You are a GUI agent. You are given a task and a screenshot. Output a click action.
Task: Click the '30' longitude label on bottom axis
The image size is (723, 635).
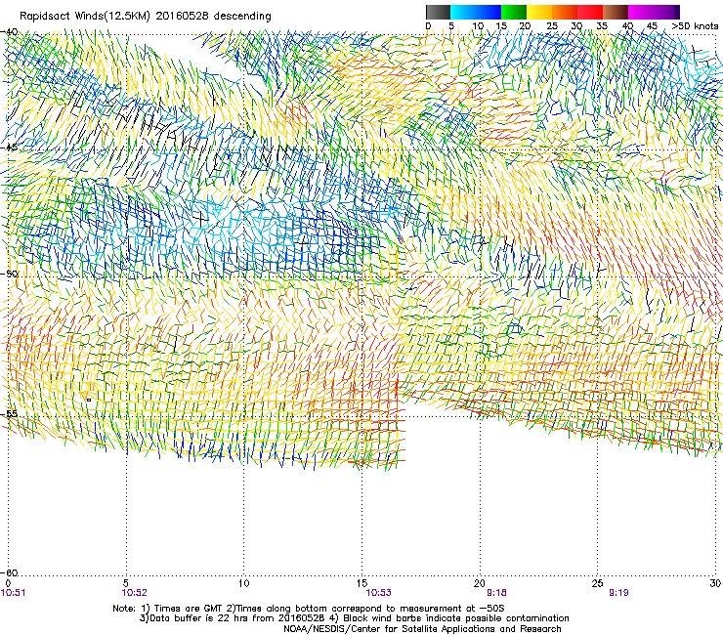[715, 583]
